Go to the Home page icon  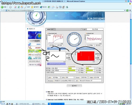tap(22, 7)
